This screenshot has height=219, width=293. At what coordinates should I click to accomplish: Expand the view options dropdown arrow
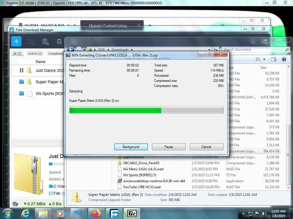[x=264, y=59]
